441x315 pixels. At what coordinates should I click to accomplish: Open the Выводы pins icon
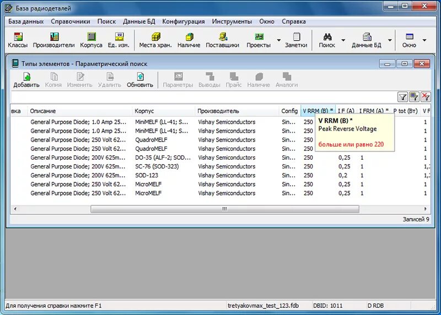pyautogui.click(x=209, y=80)
